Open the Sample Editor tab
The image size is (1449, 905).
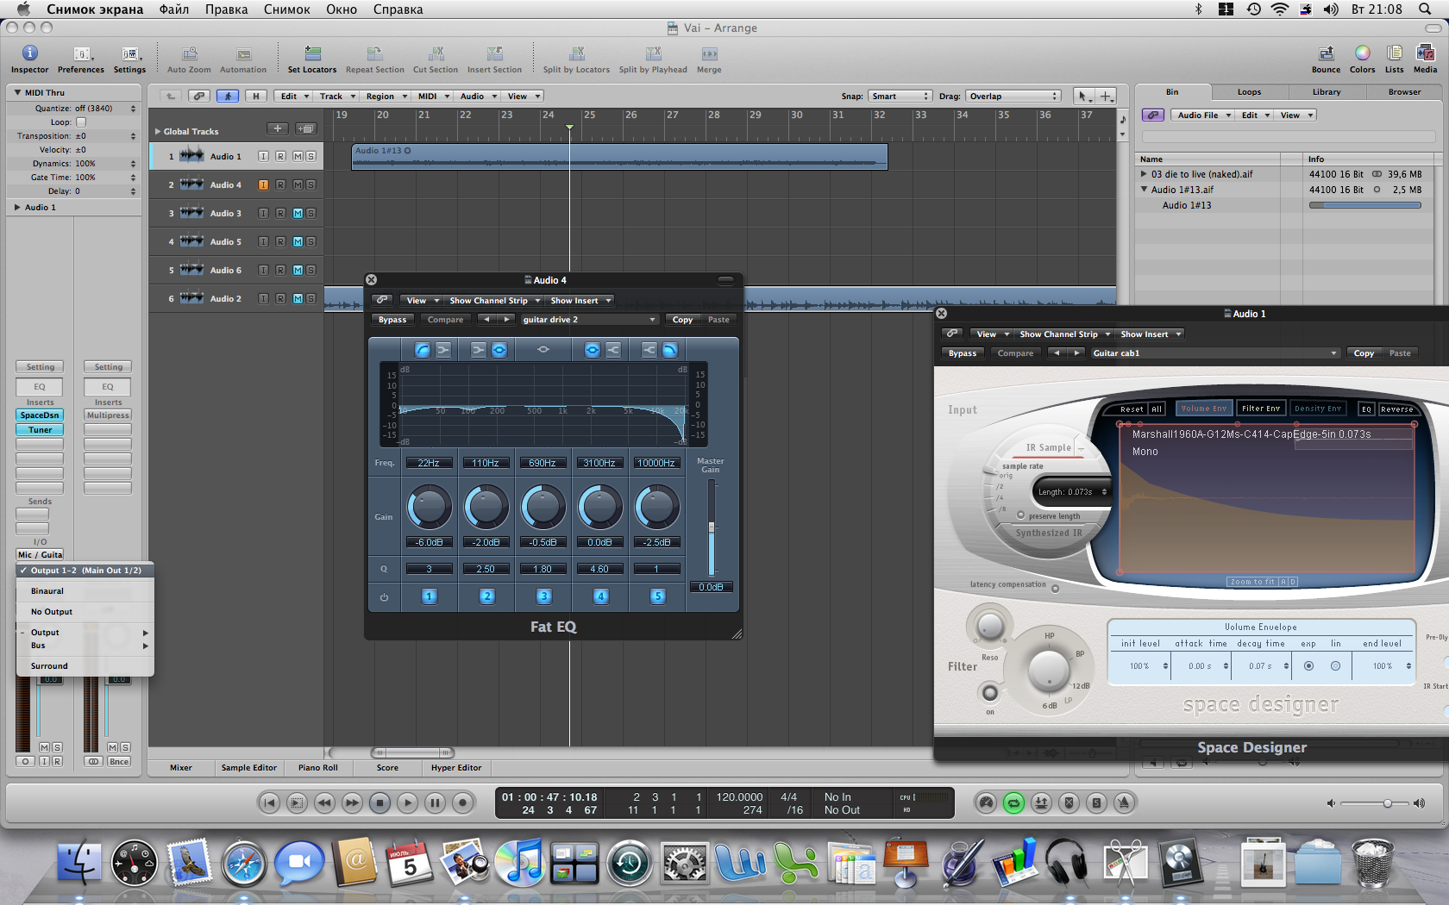tap(249, 767)
